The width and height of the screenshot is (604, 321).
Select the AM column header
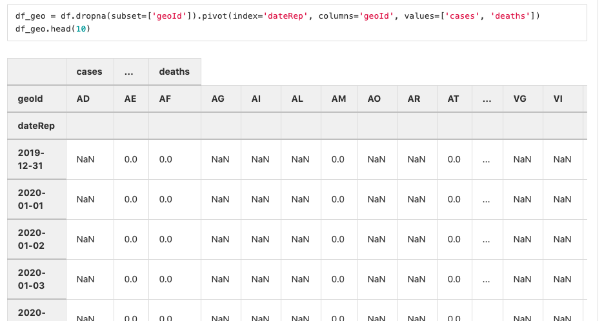click(339, 99)
